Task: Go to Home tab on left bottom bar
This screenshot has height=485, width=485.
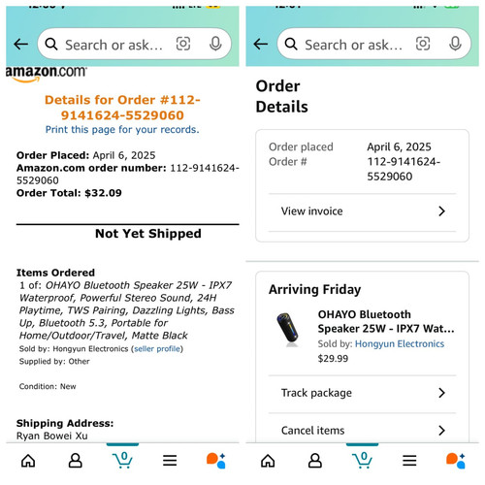Action: (x=28, y=461)
